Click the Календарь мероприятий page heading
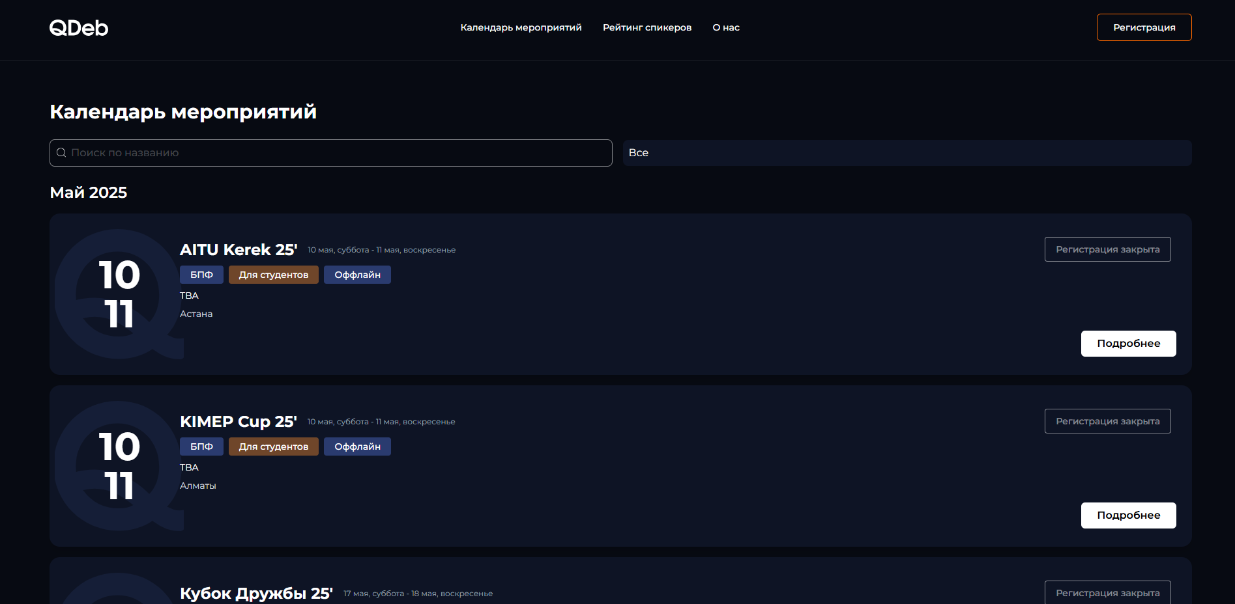 pos(183,112)
